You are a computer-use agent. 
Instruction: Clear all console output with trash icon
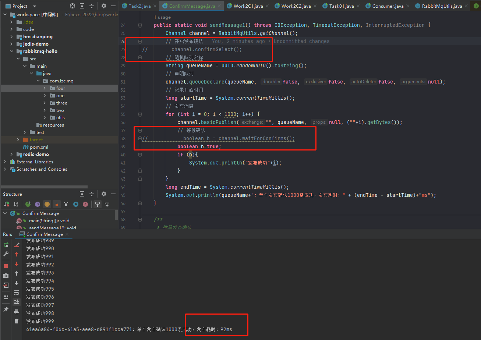17,321
